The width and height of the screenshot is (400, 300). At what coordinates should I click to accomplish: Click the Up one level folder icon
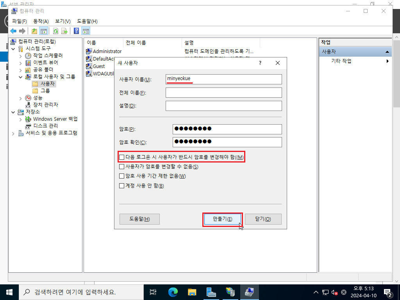click(34, 31)
